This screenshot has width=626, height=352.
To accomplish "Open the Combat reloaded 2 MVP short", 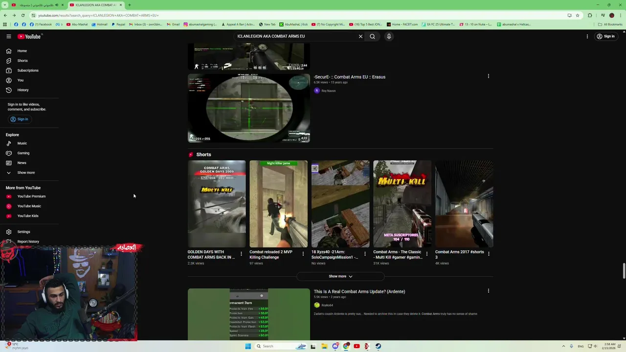I will pos(278,204).
